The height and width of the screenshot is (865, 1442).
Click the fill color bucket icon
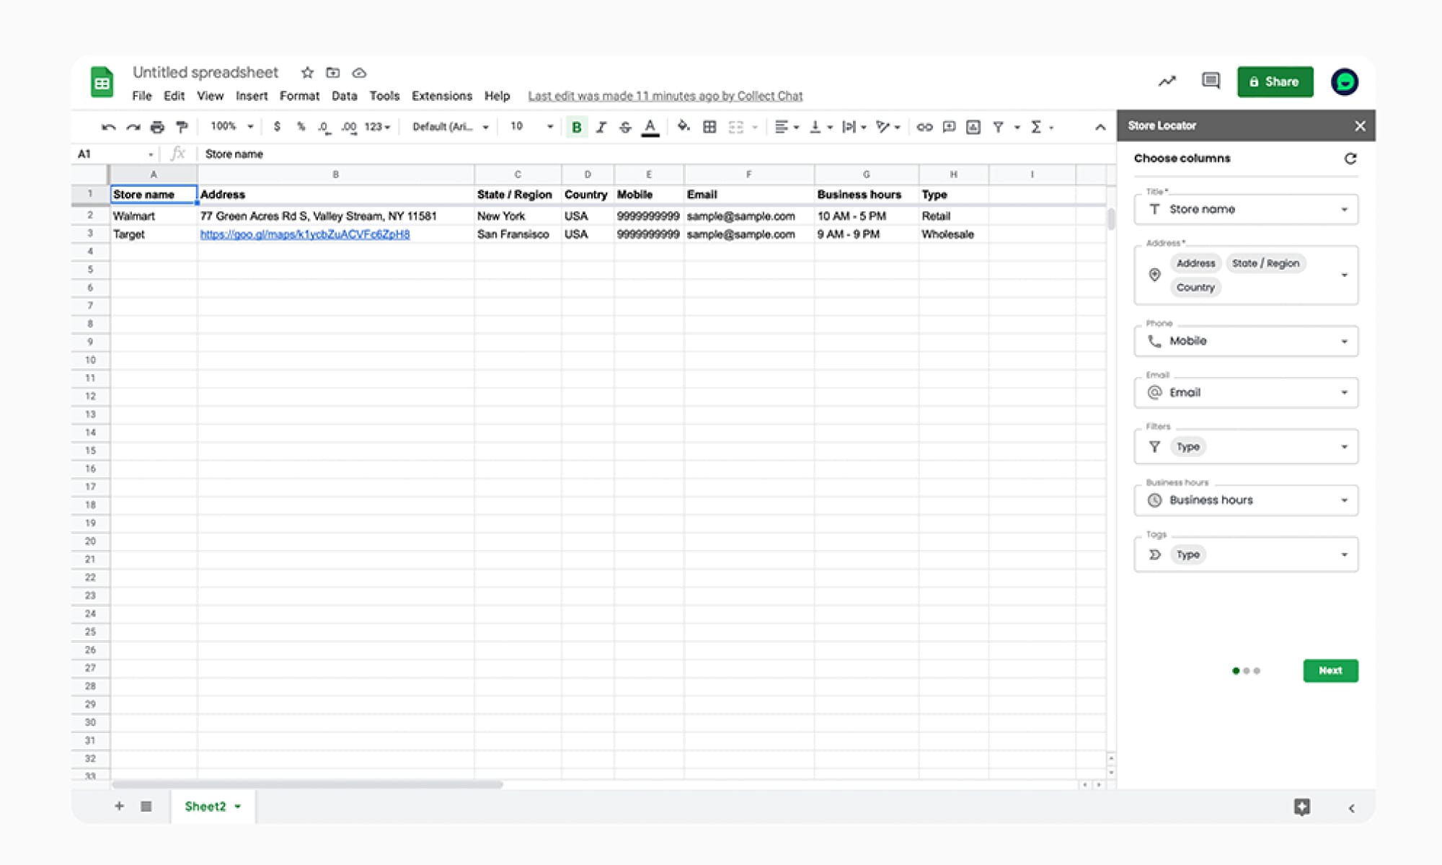click(x=683, y=127)
